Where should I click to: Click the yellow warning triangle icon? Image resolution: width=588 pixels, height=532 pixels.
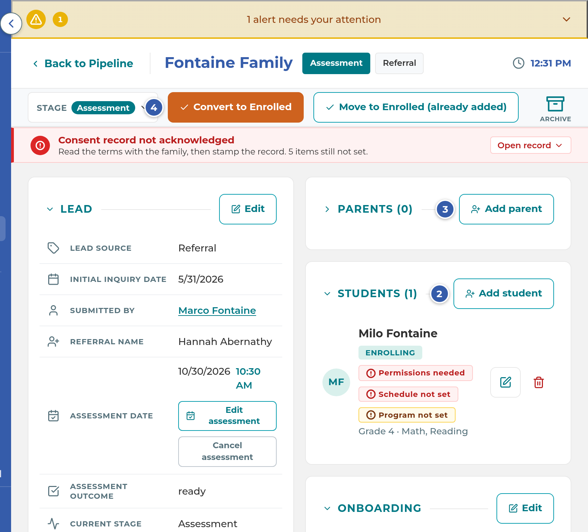coord(36,19)
